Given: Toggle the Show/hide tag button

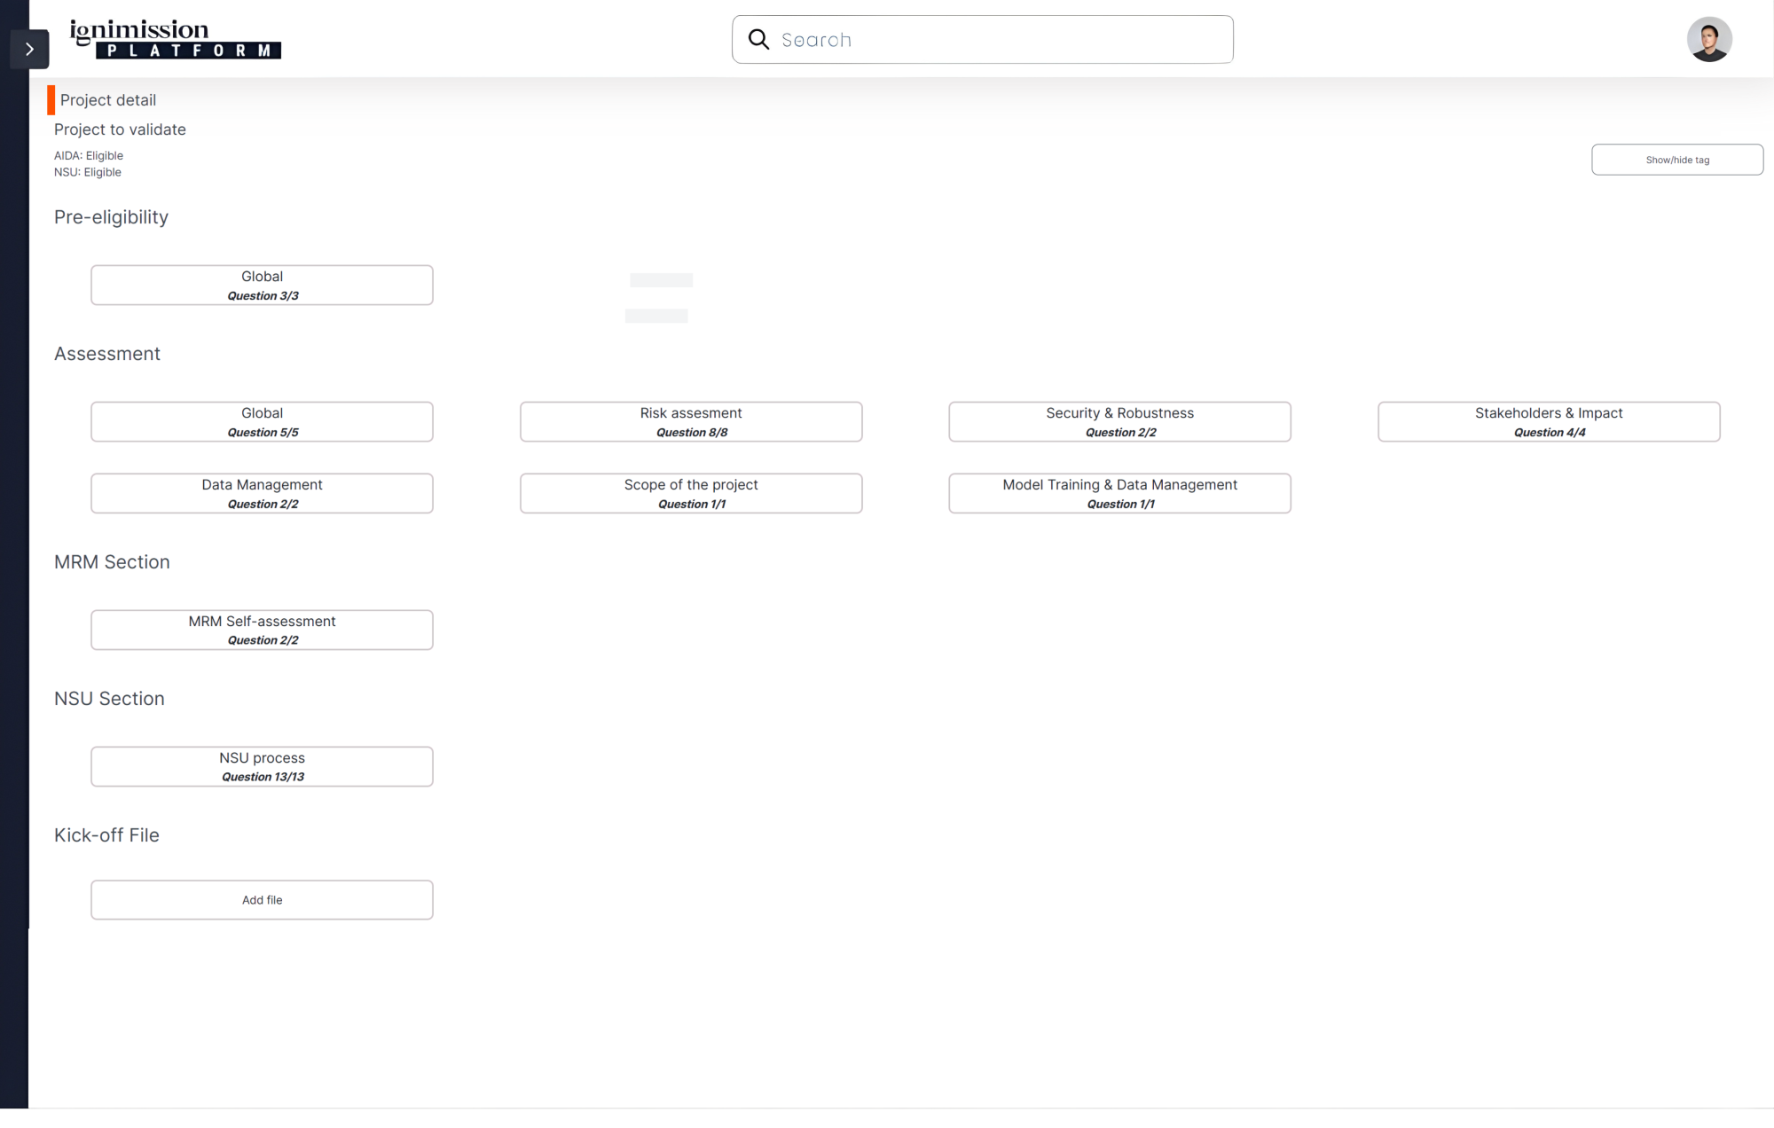Looking at the screenshot, I should [x=1676, y=160].
